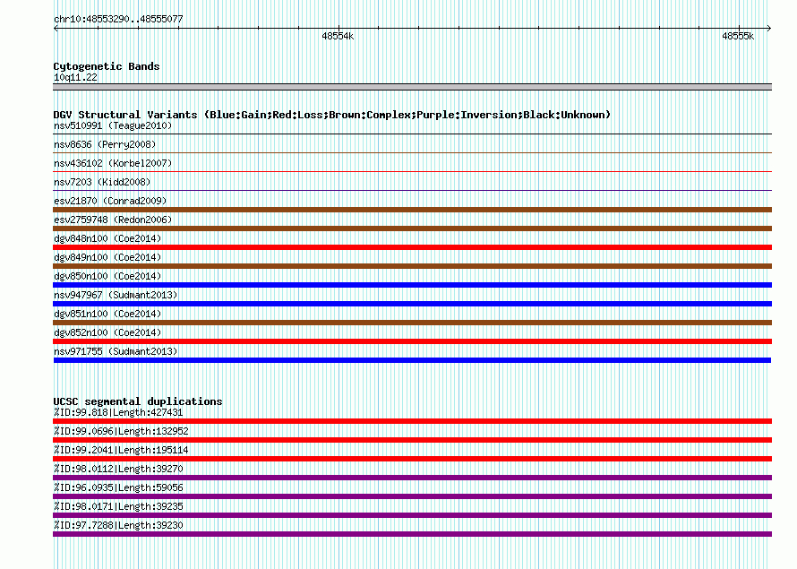Select variant dgv848n100 (Coe2014) label
The height and width of the screenshot is (569, 797).
point(107,238)
